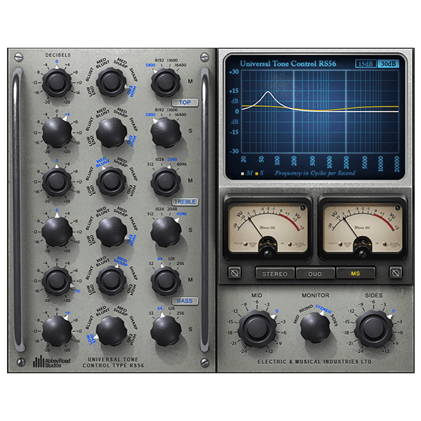Click the Abbey Road Studios logo
Viewport: 421px width, 421px height.
[x=51, y=361]
